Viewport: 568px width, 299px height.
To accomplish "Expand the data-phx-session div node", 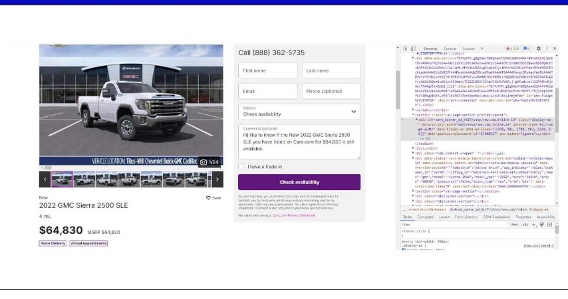I will (413, 58).
